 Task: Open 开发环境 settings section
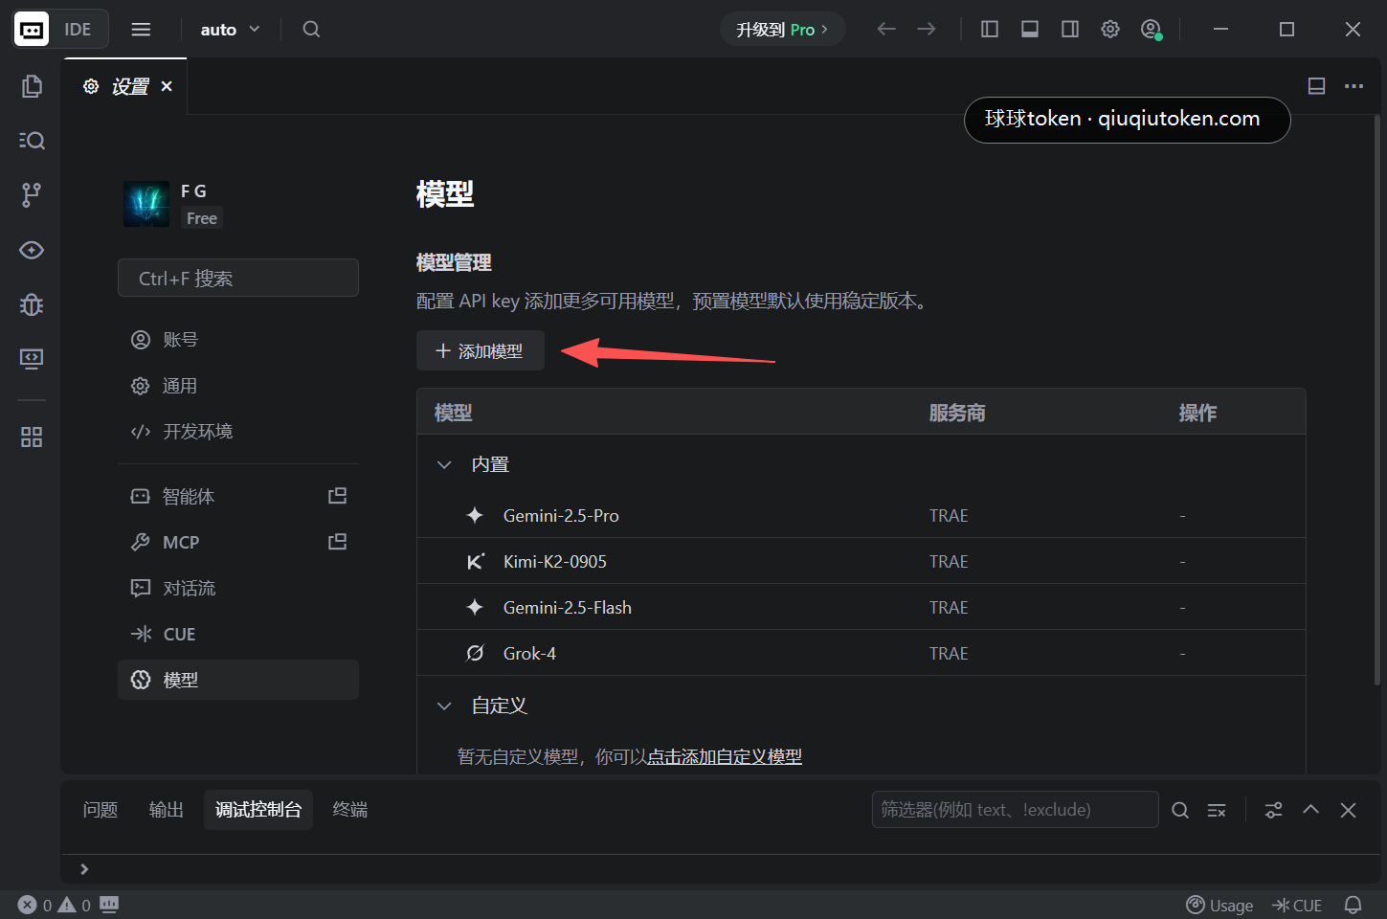point(238,432)
